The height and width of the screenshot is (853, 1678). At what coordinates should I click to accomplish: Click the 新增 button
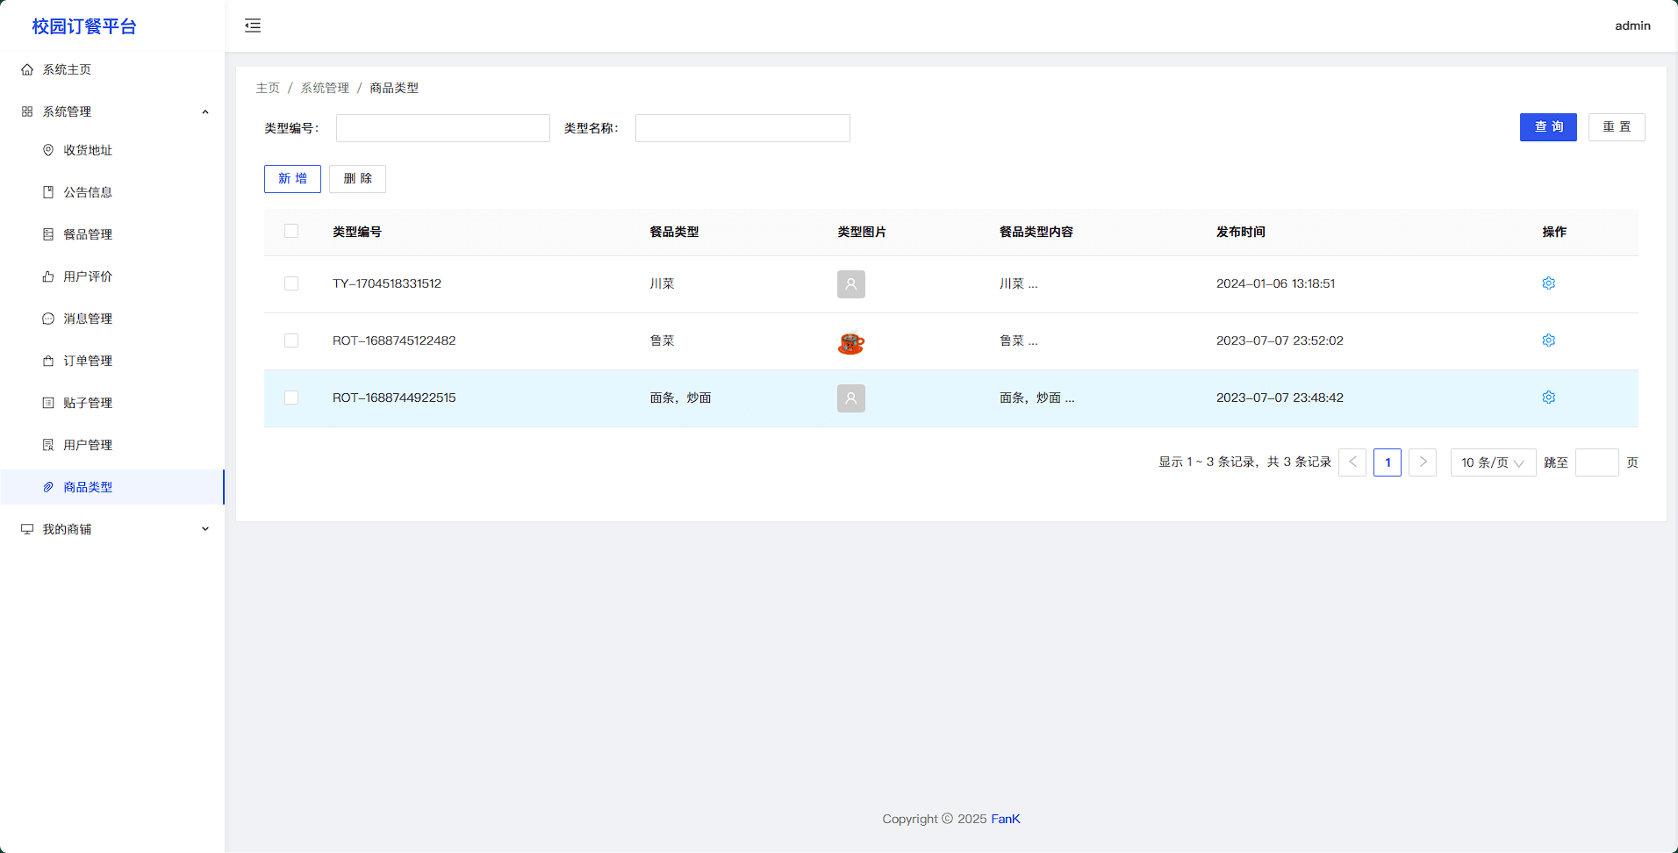tap(292, 179)
